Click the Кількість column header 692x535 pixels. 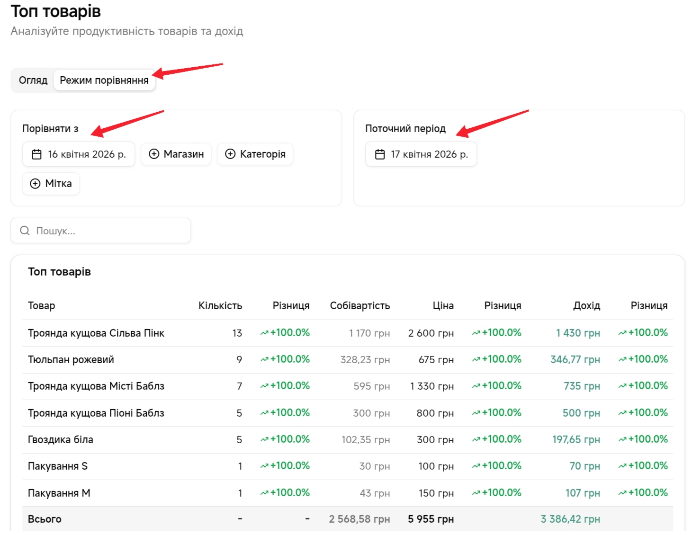(x=220, y=306)
